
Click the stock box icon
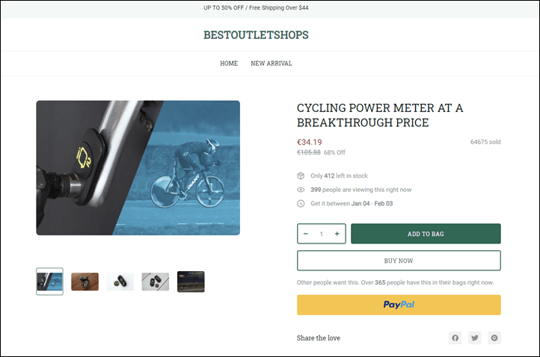(301, 176)
